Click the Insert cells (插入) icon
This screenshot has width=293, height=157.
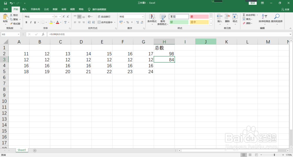[x=219, y=17]
